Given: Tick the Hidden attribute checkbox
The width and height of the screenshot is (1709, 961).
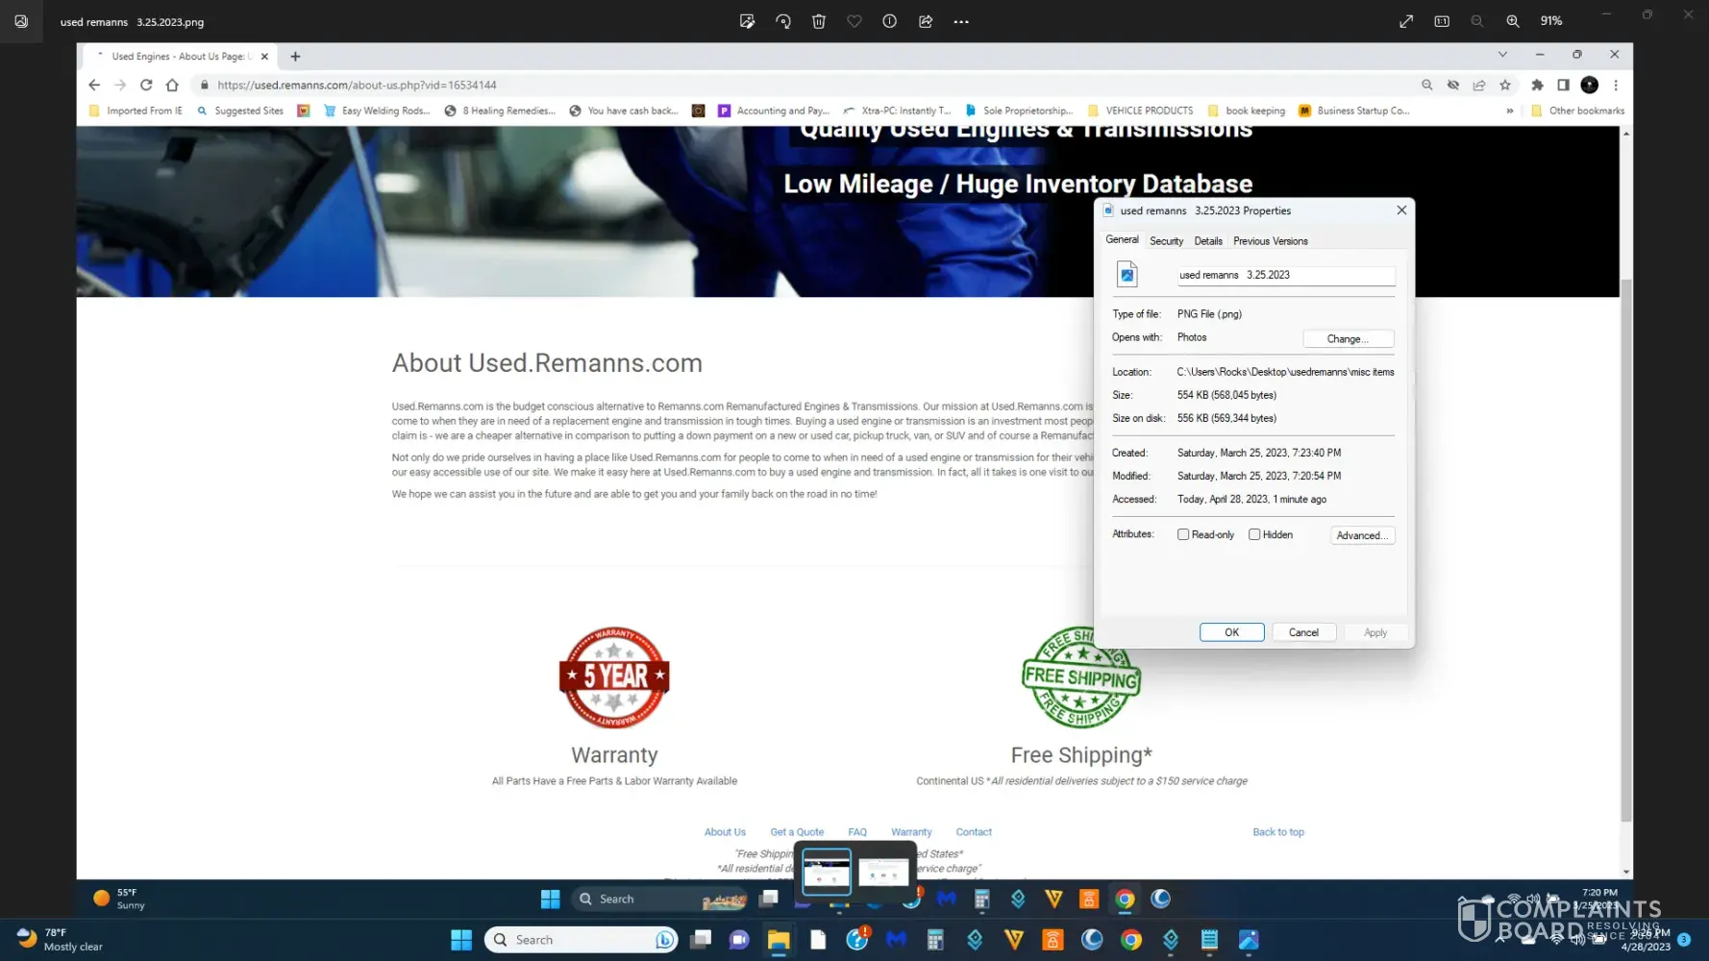Looking at the screenshot, I should [x=1254, y=534].
